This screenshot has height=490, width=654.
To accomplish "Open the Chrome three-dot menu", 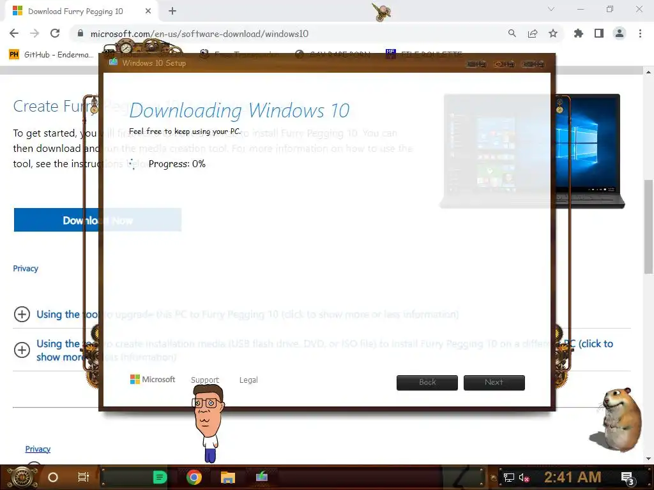I will [640, 33].
